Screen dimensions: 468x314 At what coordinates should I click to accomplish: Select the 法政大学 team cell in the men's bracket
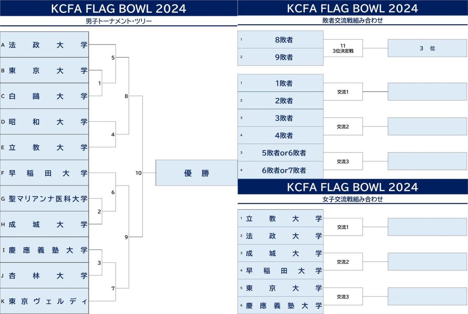tap(44, 45)
